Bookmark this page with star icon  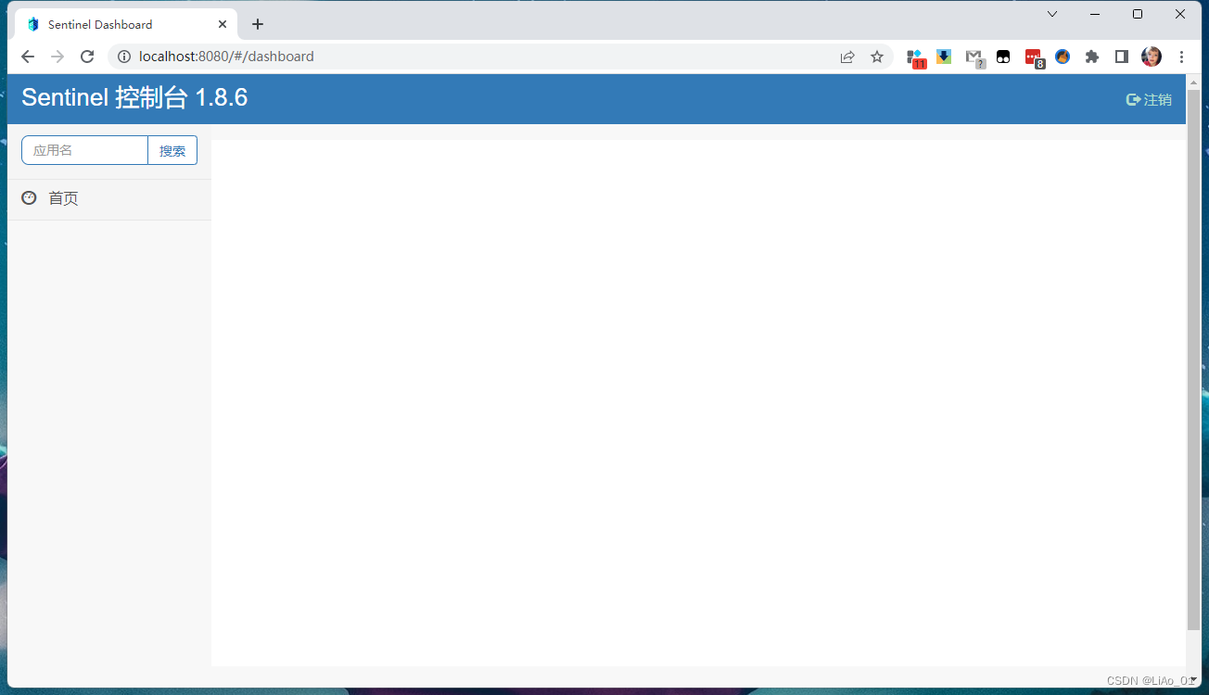tap(877, 57)
